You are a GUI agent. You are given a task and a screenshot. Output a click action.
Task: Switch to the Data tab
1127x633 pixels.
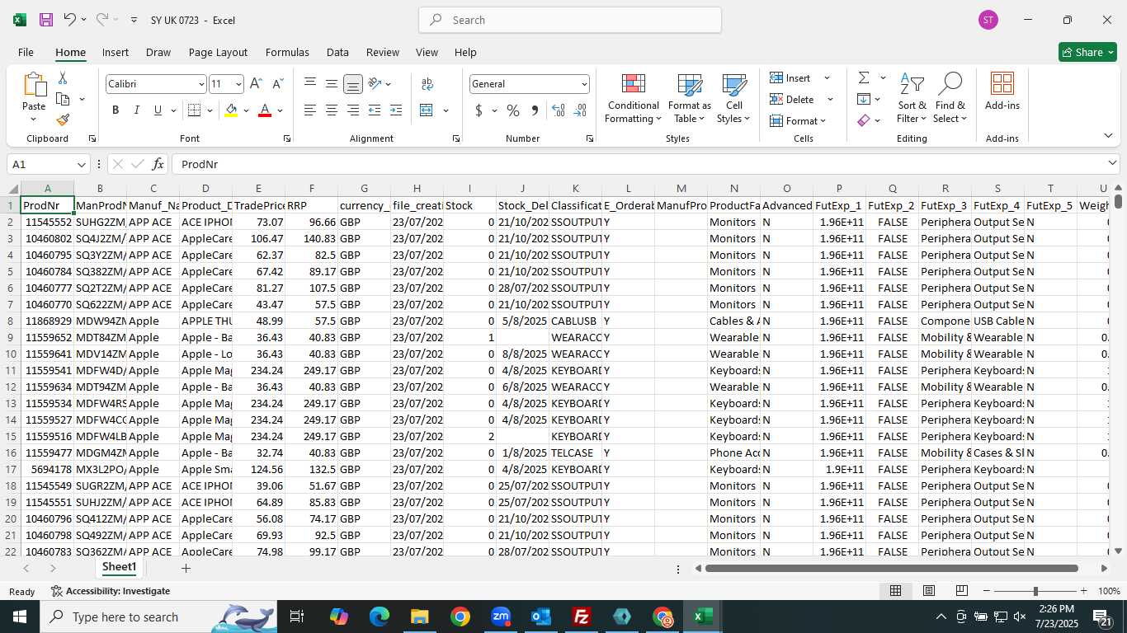pyautogui.click(x=337, y=52)
